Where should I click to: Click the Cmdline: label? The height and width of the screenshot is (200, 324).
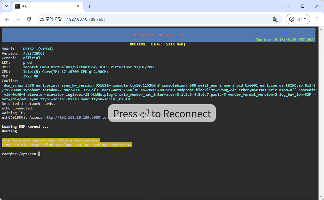click(x=10, y=81)
